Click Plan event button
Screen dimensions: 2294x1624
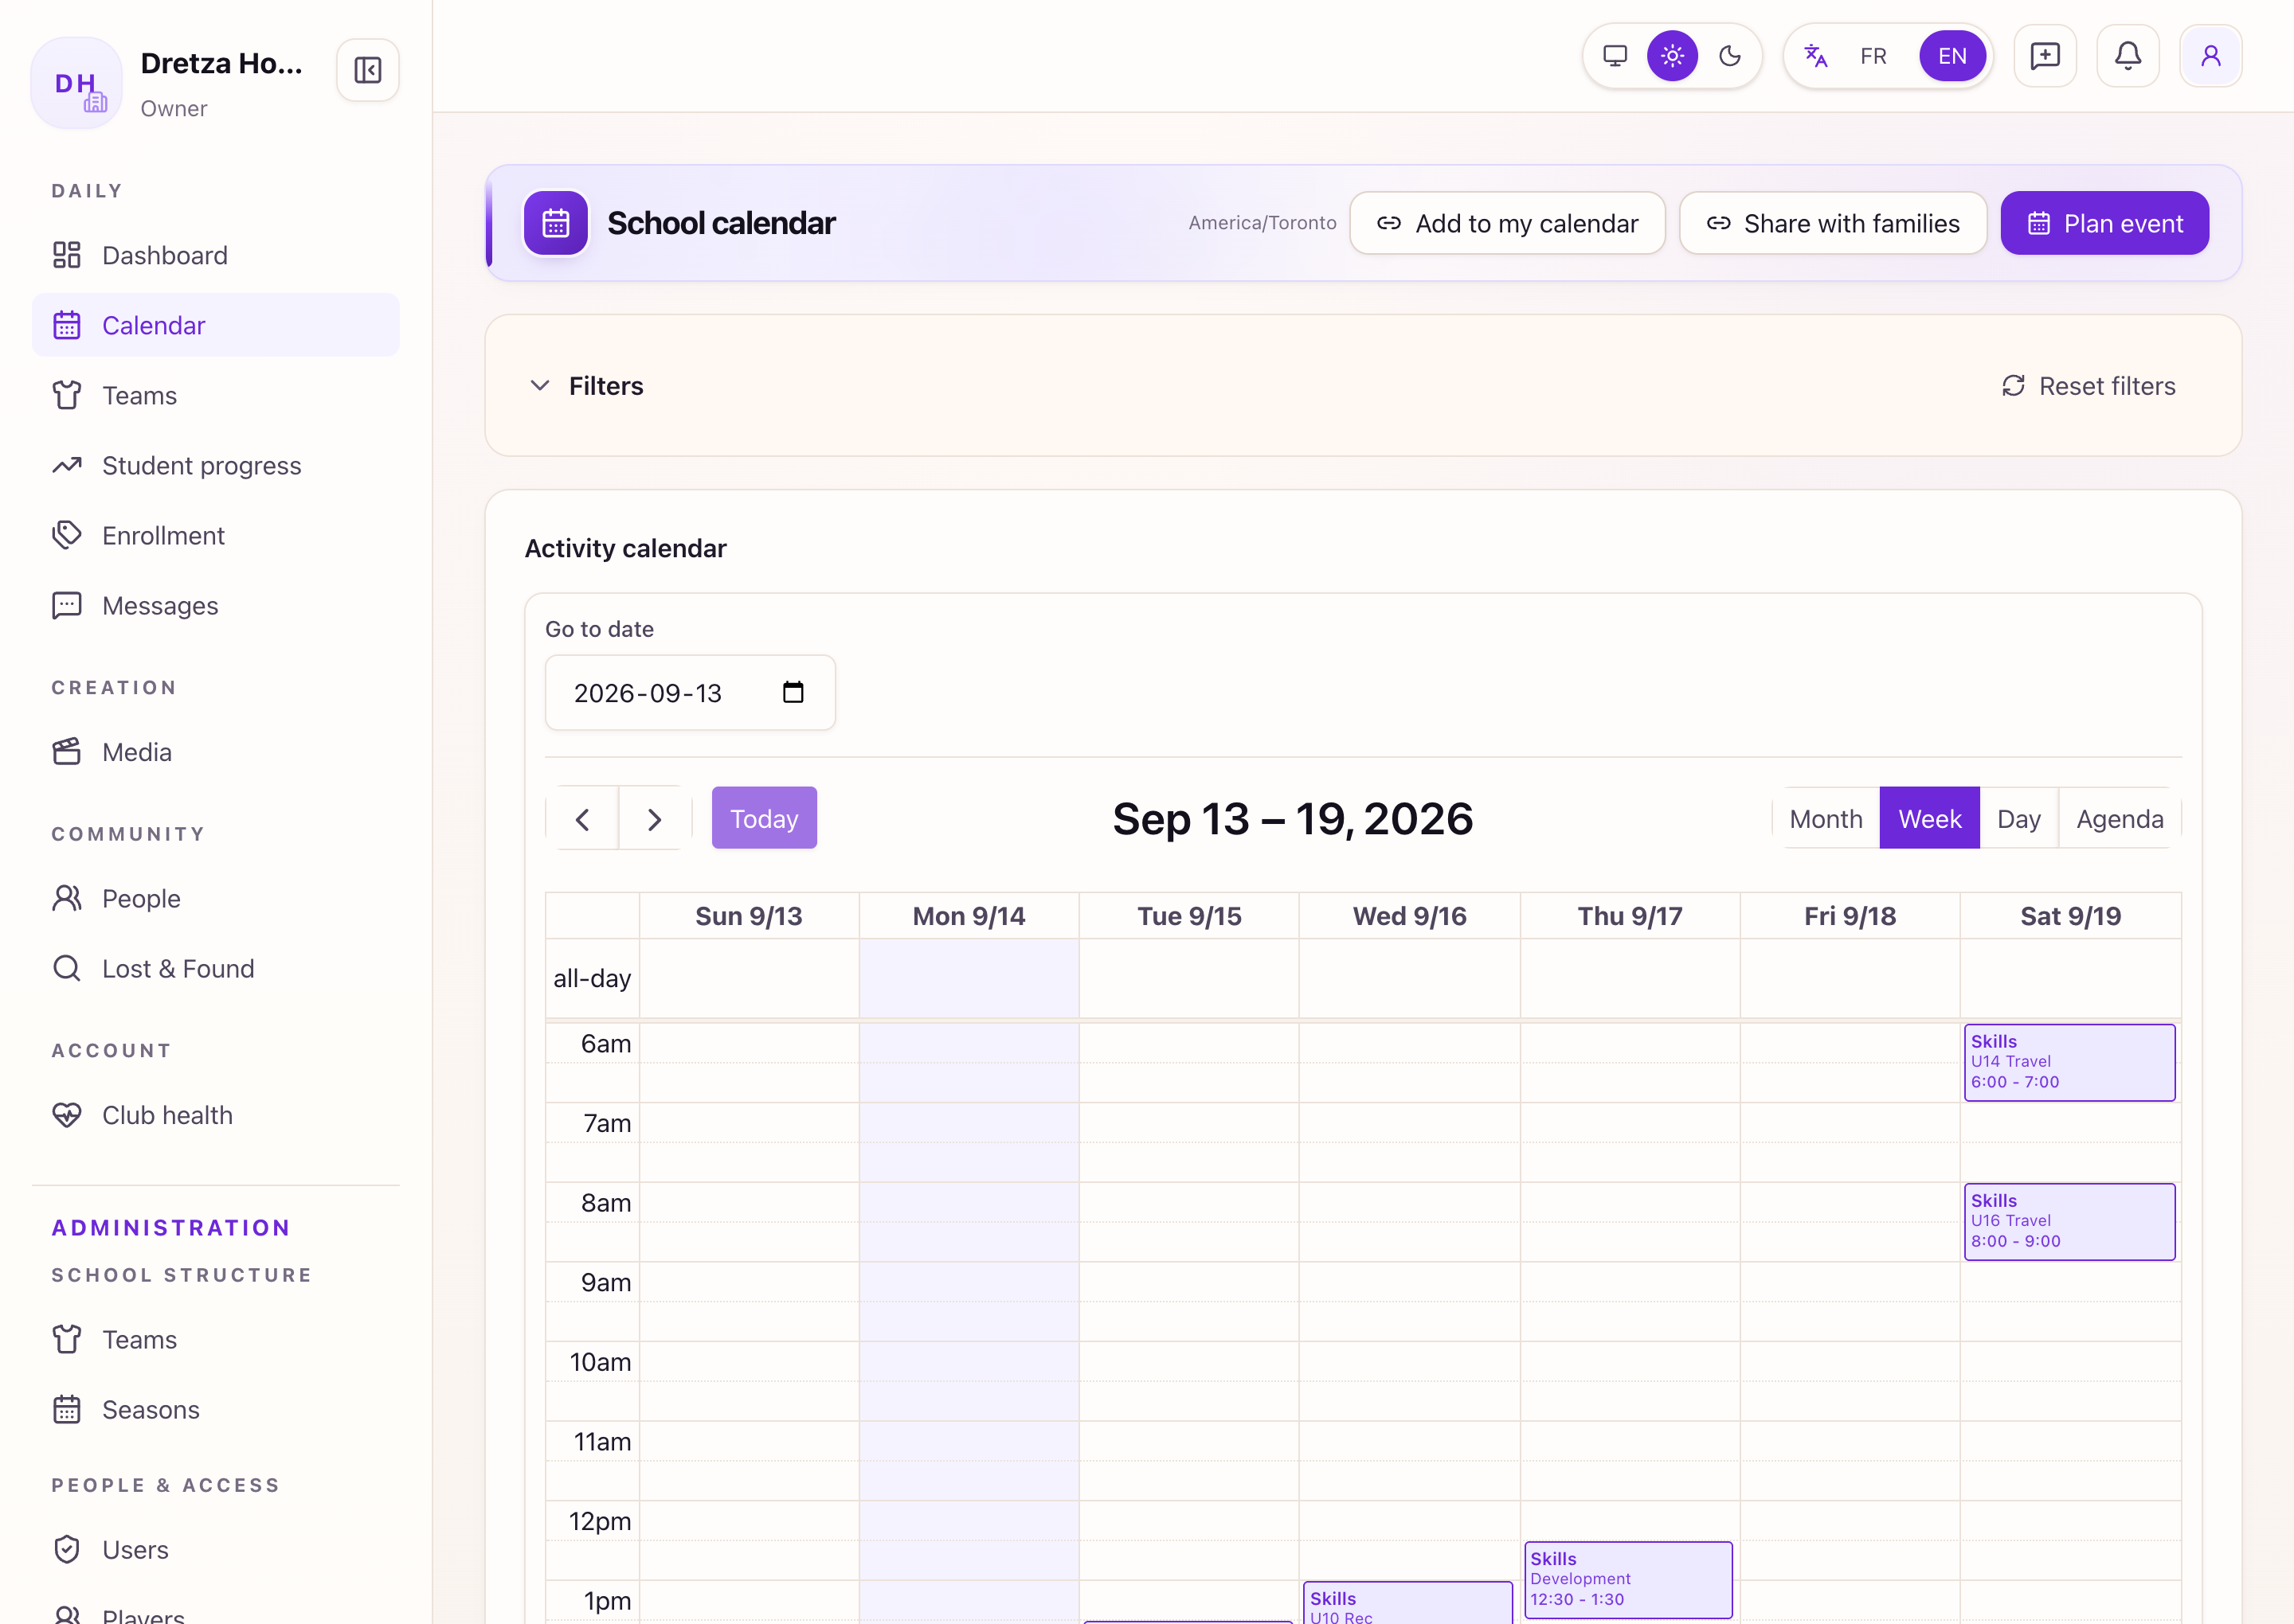pos(2104,223)
